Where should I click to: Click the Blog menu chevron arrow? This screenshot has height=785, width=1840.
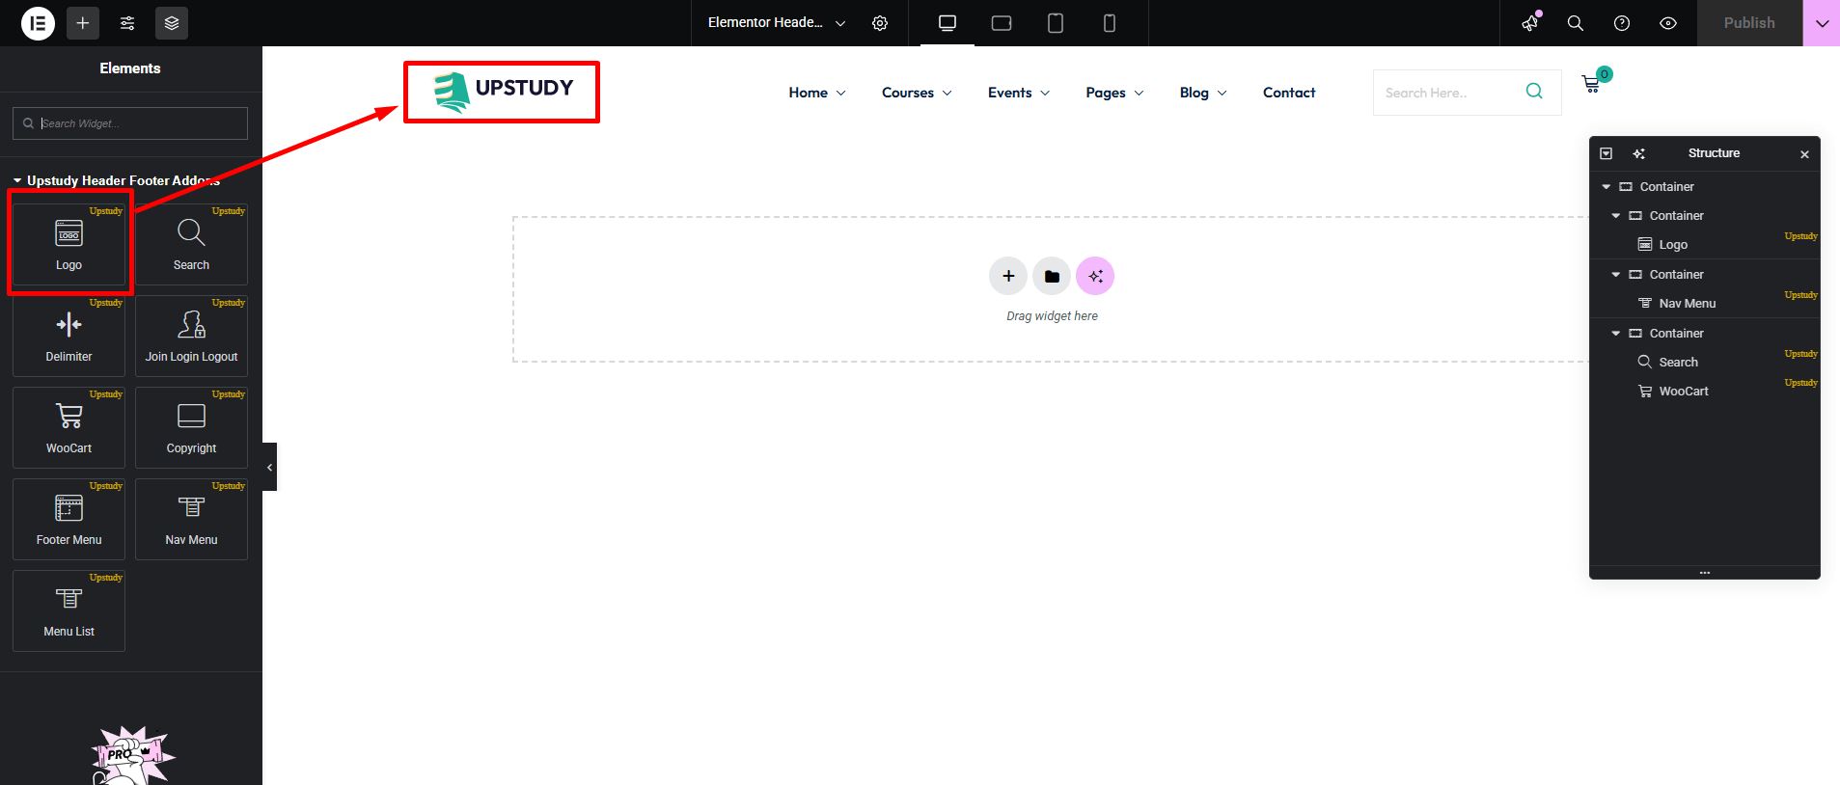[1222, 94]
